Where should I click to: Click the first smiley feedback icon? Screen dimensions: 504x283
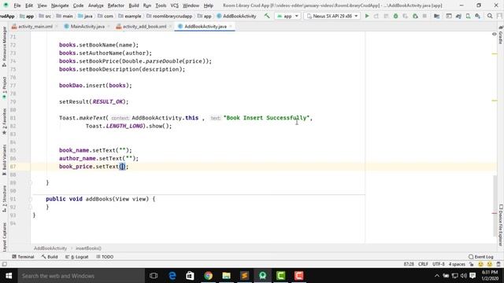tap(481, 264)
